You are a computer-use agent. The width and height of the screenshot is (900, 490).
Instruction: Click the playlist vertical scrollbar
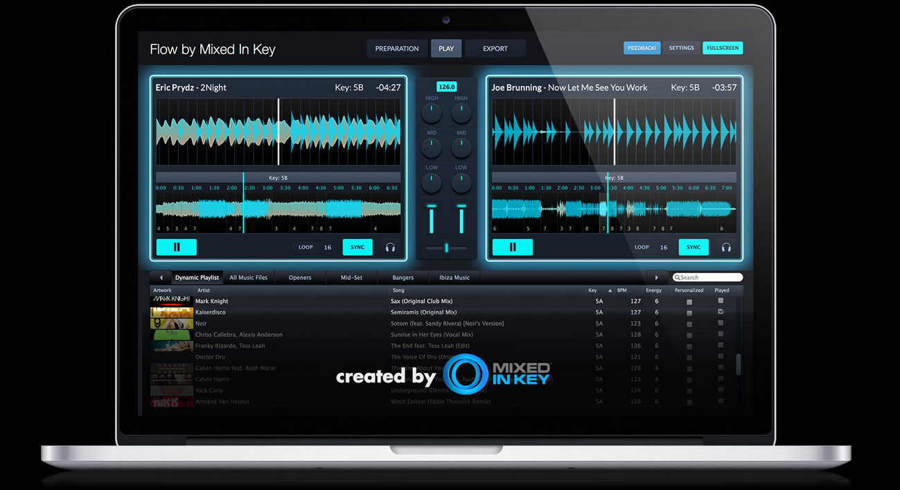(x=739, y=365)
